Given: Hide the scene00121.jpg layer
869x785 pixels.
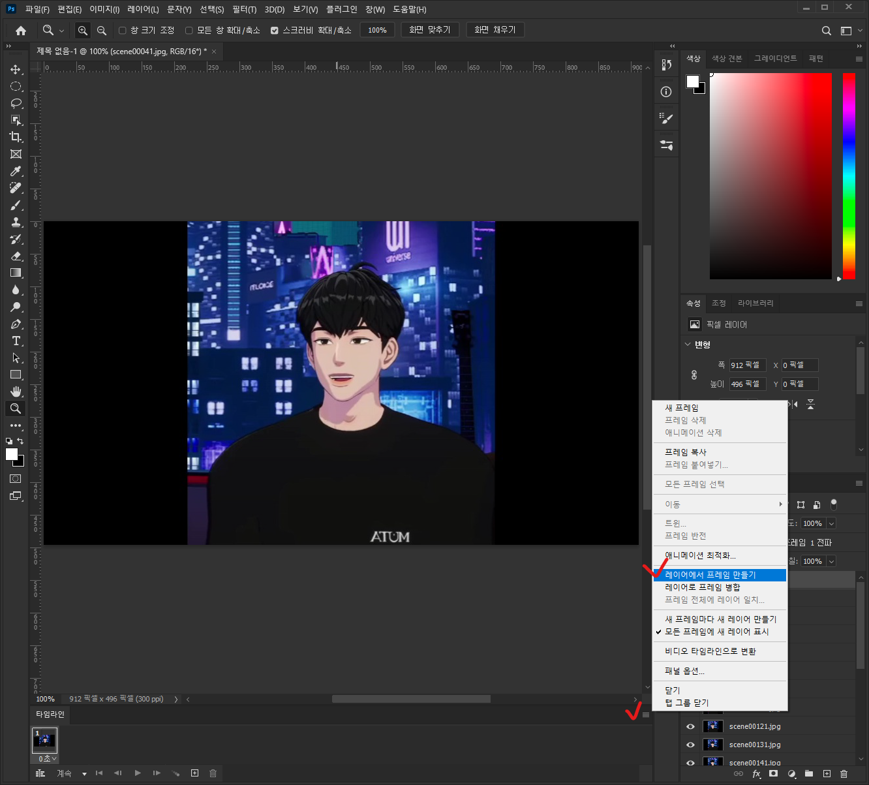Looking at the screenshot, I should (x=690, y=726).
